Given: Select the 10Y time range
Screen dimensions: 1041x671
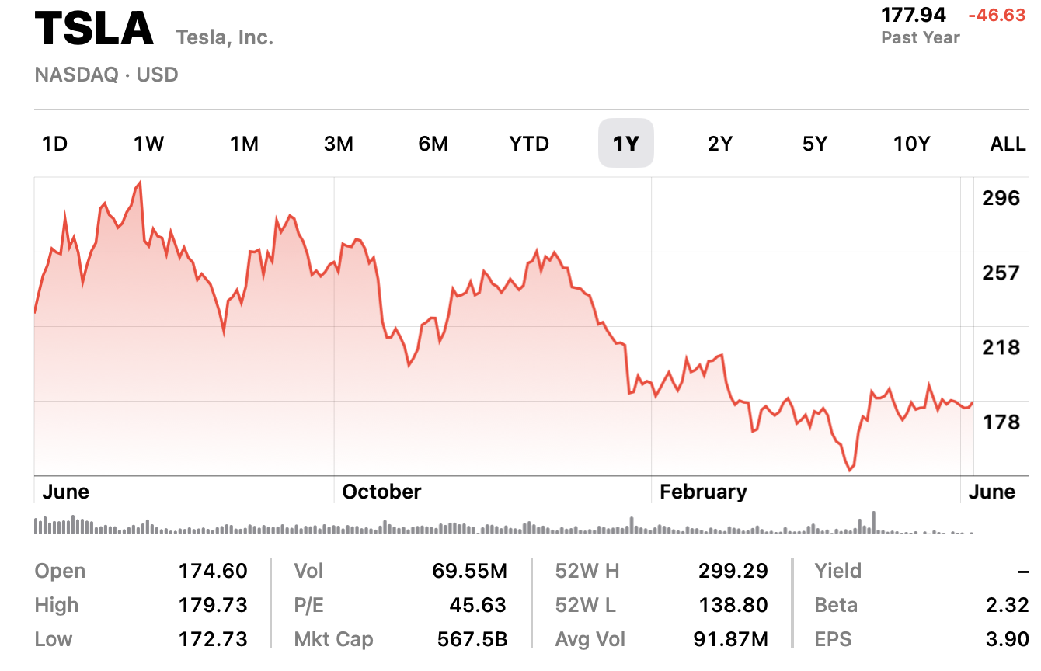Looking at the screenshot, I should 910,143.
